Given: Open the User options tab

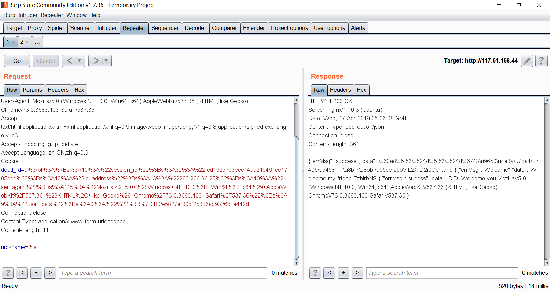Looking at the screenshot, I should (329, 28).
